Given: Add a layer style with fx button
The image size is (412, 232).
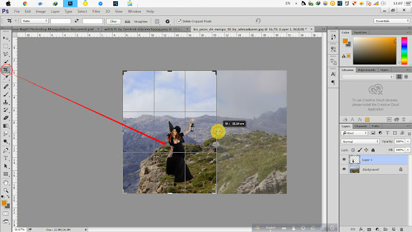Looking at the screenshot, I should click(361, 229).
